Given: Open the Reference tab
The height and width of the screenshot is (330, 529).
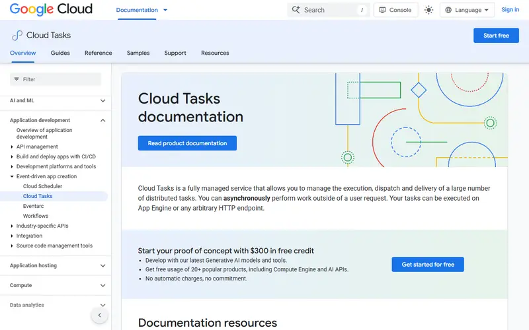Looking at the screenshot, I should coord(98,53).
